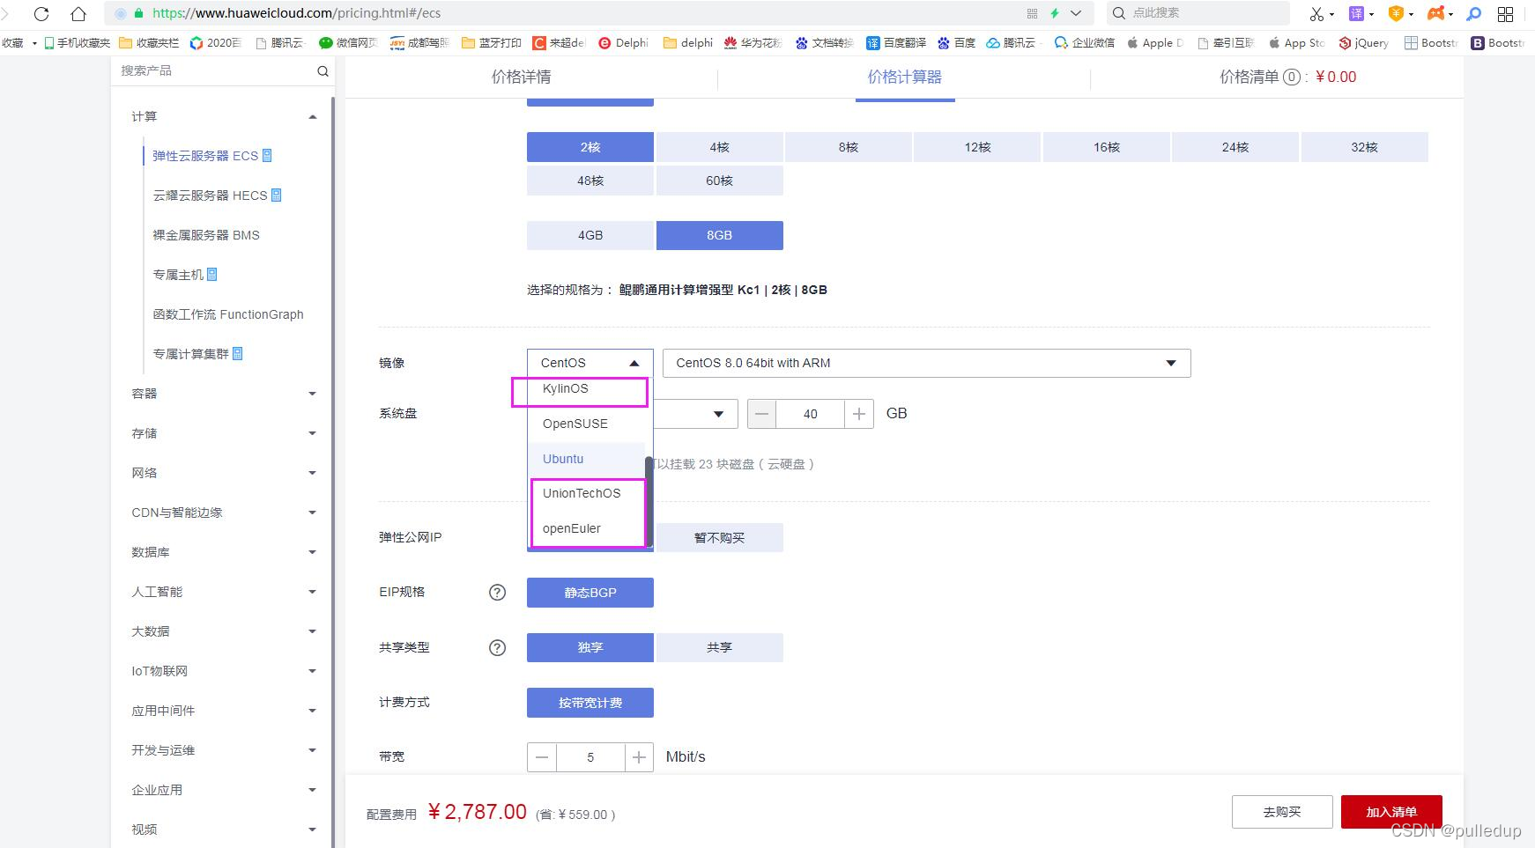The width and height of the screenshot is (1535, 848).
Task: Open the 企业微信 bookmark
Action: tap(1085, 42)
